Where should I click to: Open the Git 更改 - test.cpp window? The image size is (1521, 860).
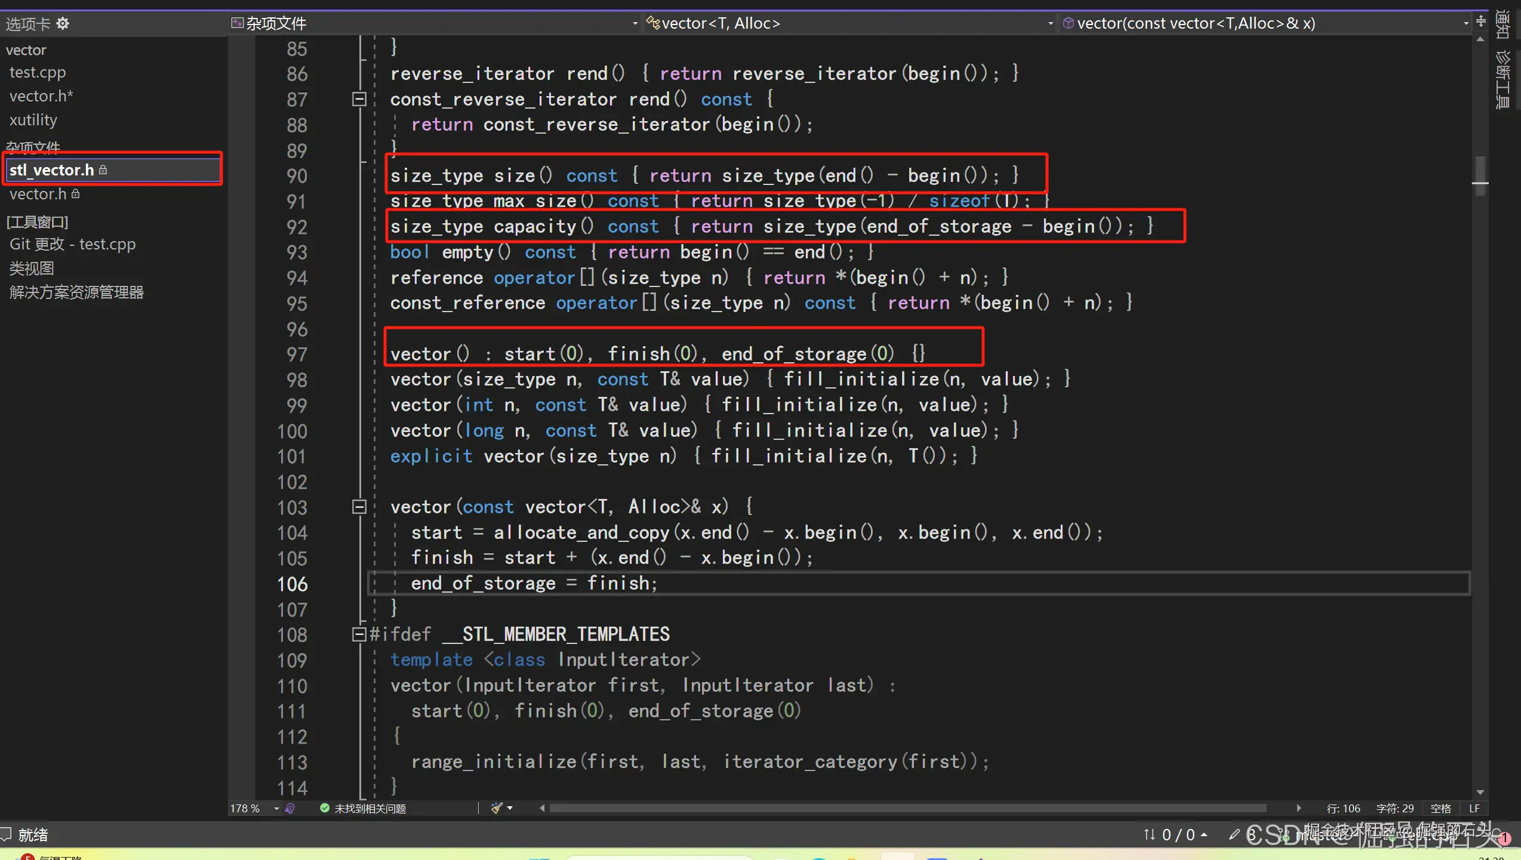pos(72,244)
